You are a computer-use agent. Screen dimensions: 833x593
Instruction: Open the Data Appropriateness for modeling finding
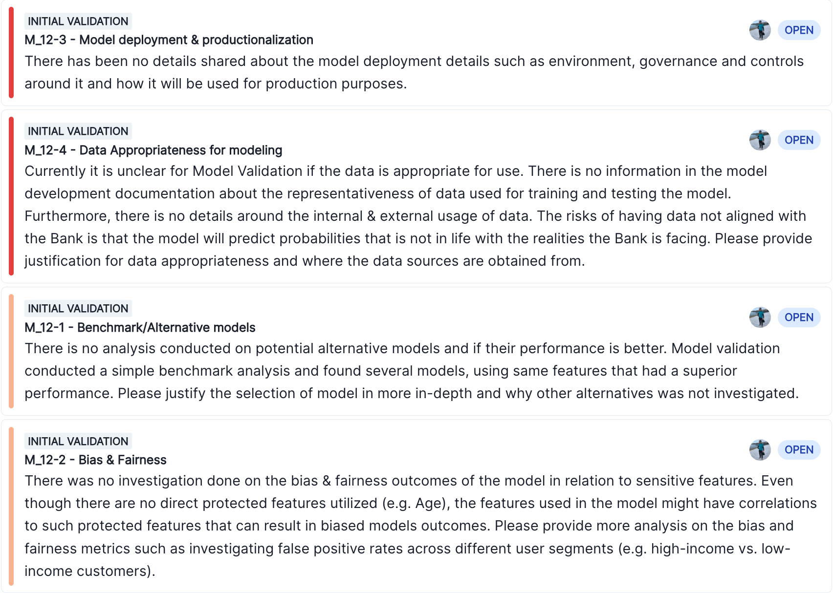153,150
